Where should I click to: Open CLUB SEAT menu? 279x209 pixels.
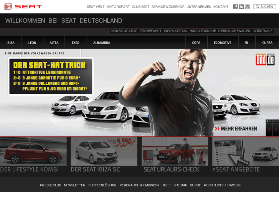coord(140,7)
